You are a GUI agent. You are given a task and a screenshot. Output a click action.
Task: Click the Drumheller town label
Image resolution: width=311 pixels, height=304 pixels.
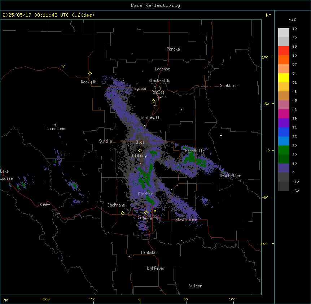pyautogui.click(x=230, y=176)
